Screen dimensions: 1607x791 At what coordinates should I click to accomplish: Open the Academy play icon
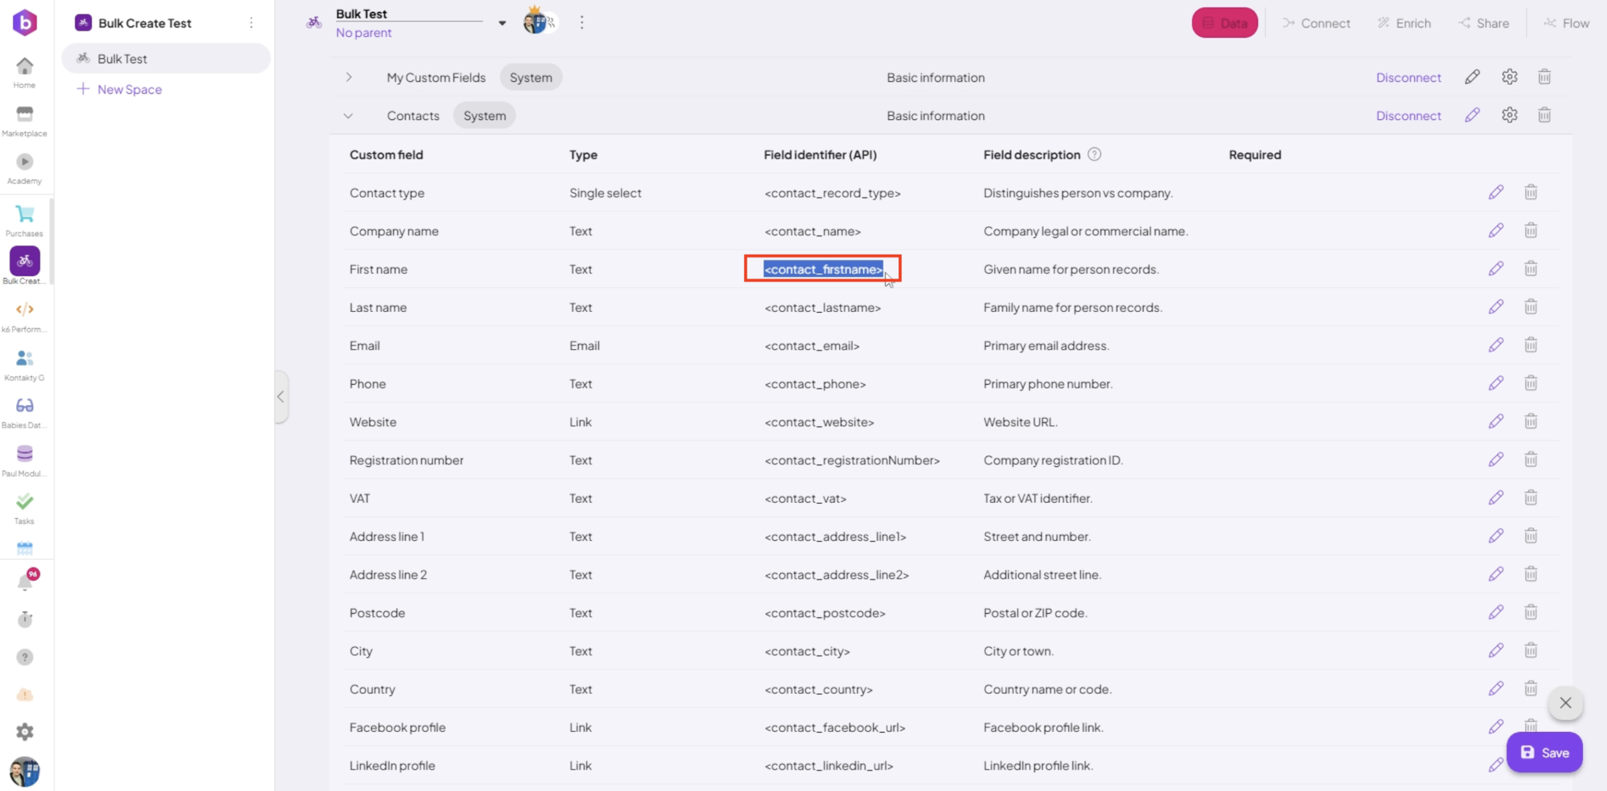[x=24, y=162]
